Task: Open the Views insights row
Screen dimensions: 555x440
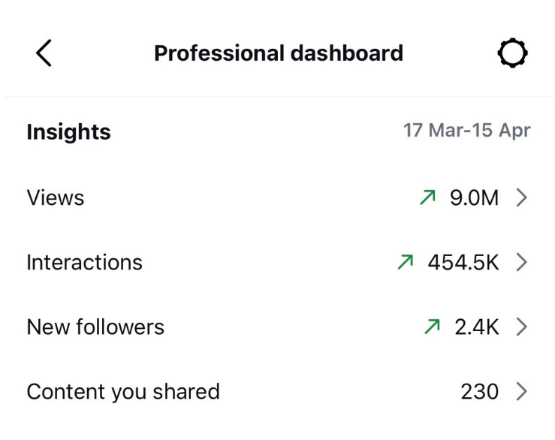Action: point(278,197)
